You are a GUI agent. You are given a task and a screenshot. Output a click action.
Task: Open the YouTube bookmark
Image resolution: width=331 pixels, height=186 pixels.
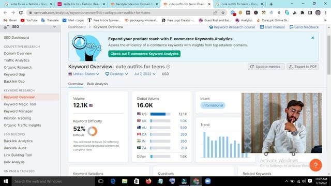29,20
